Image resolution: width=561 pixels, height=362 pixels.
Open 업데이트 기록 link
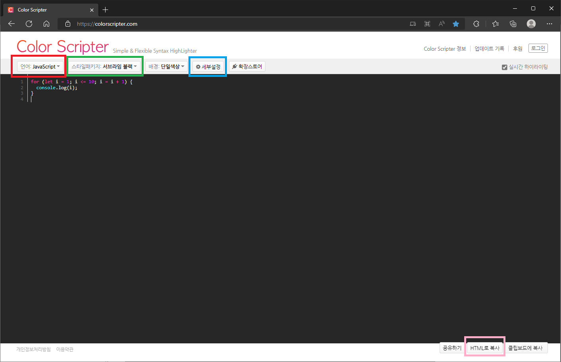tap(489, 49)
